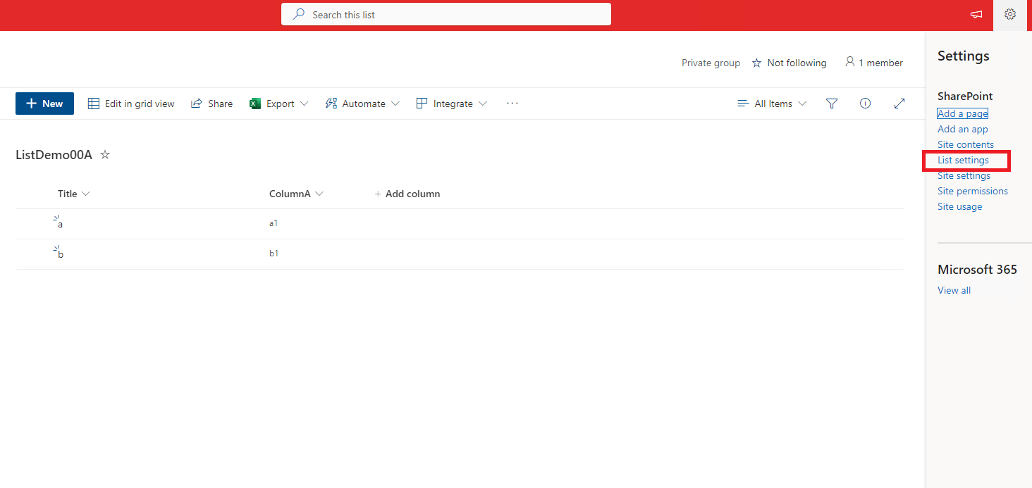Open Site contents link

[x=966, y=144]
